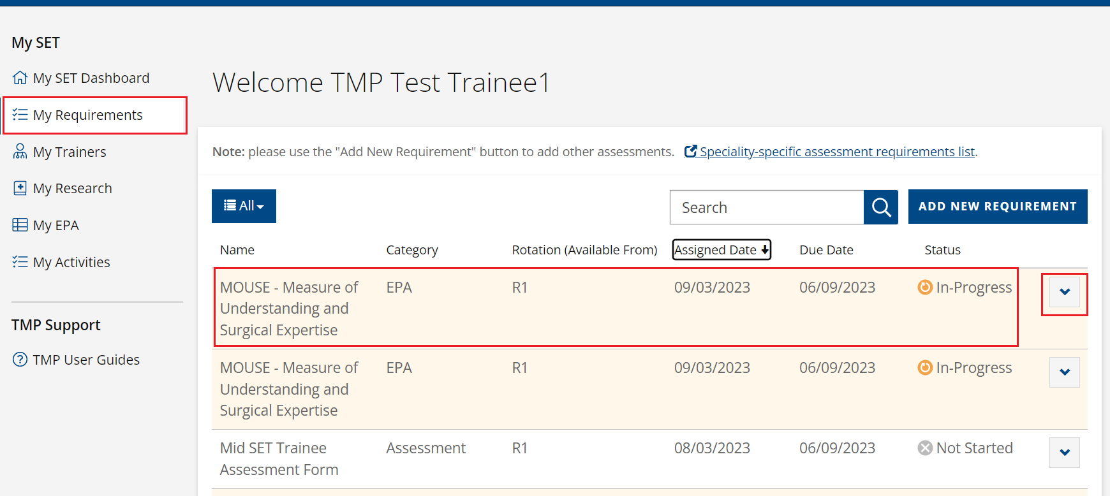The height and width of the screenshot is (496, 1110).
Task: Open My Activities page
Action: pos(71,262)
